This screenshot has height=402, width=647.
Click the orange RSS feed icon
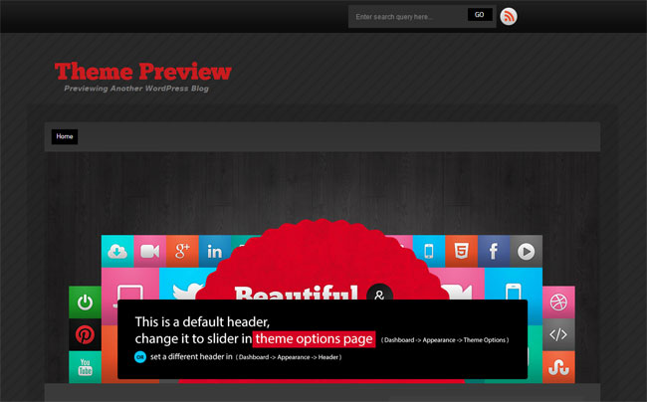point(509,17)
